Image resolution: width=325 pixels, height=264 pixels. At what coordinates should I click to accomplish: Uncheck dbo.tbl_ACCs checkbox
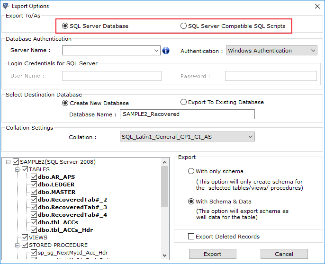(x=34, y=222)
